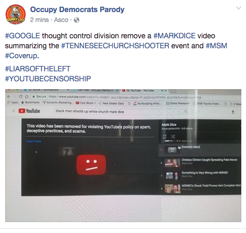This screenshot has height=233, width=246.
Task: Open Chelsea Clinton Caught Spreading Fake News video
Action: pos(201,163)
